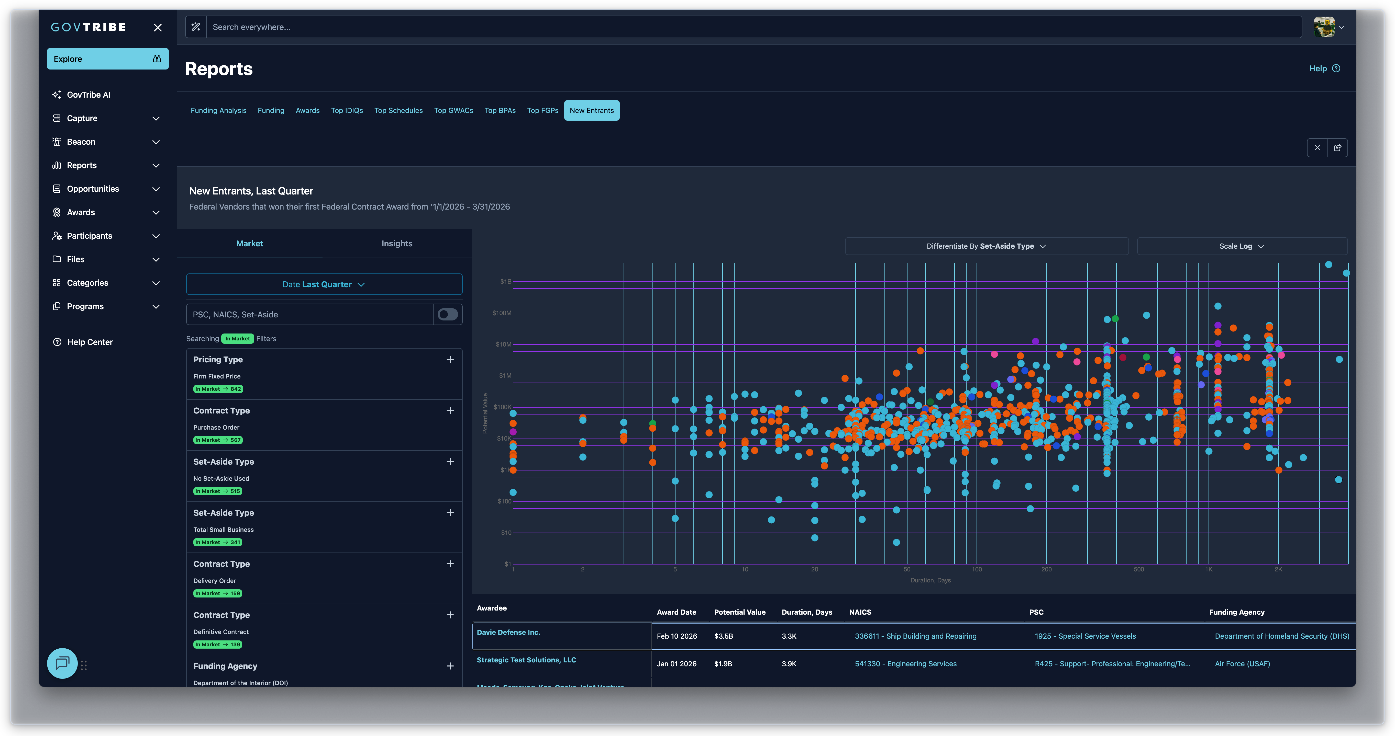Viewport: 1395px width, 736px height.
Task: Click the share/export icon button
Action: tap(1338, 148)
